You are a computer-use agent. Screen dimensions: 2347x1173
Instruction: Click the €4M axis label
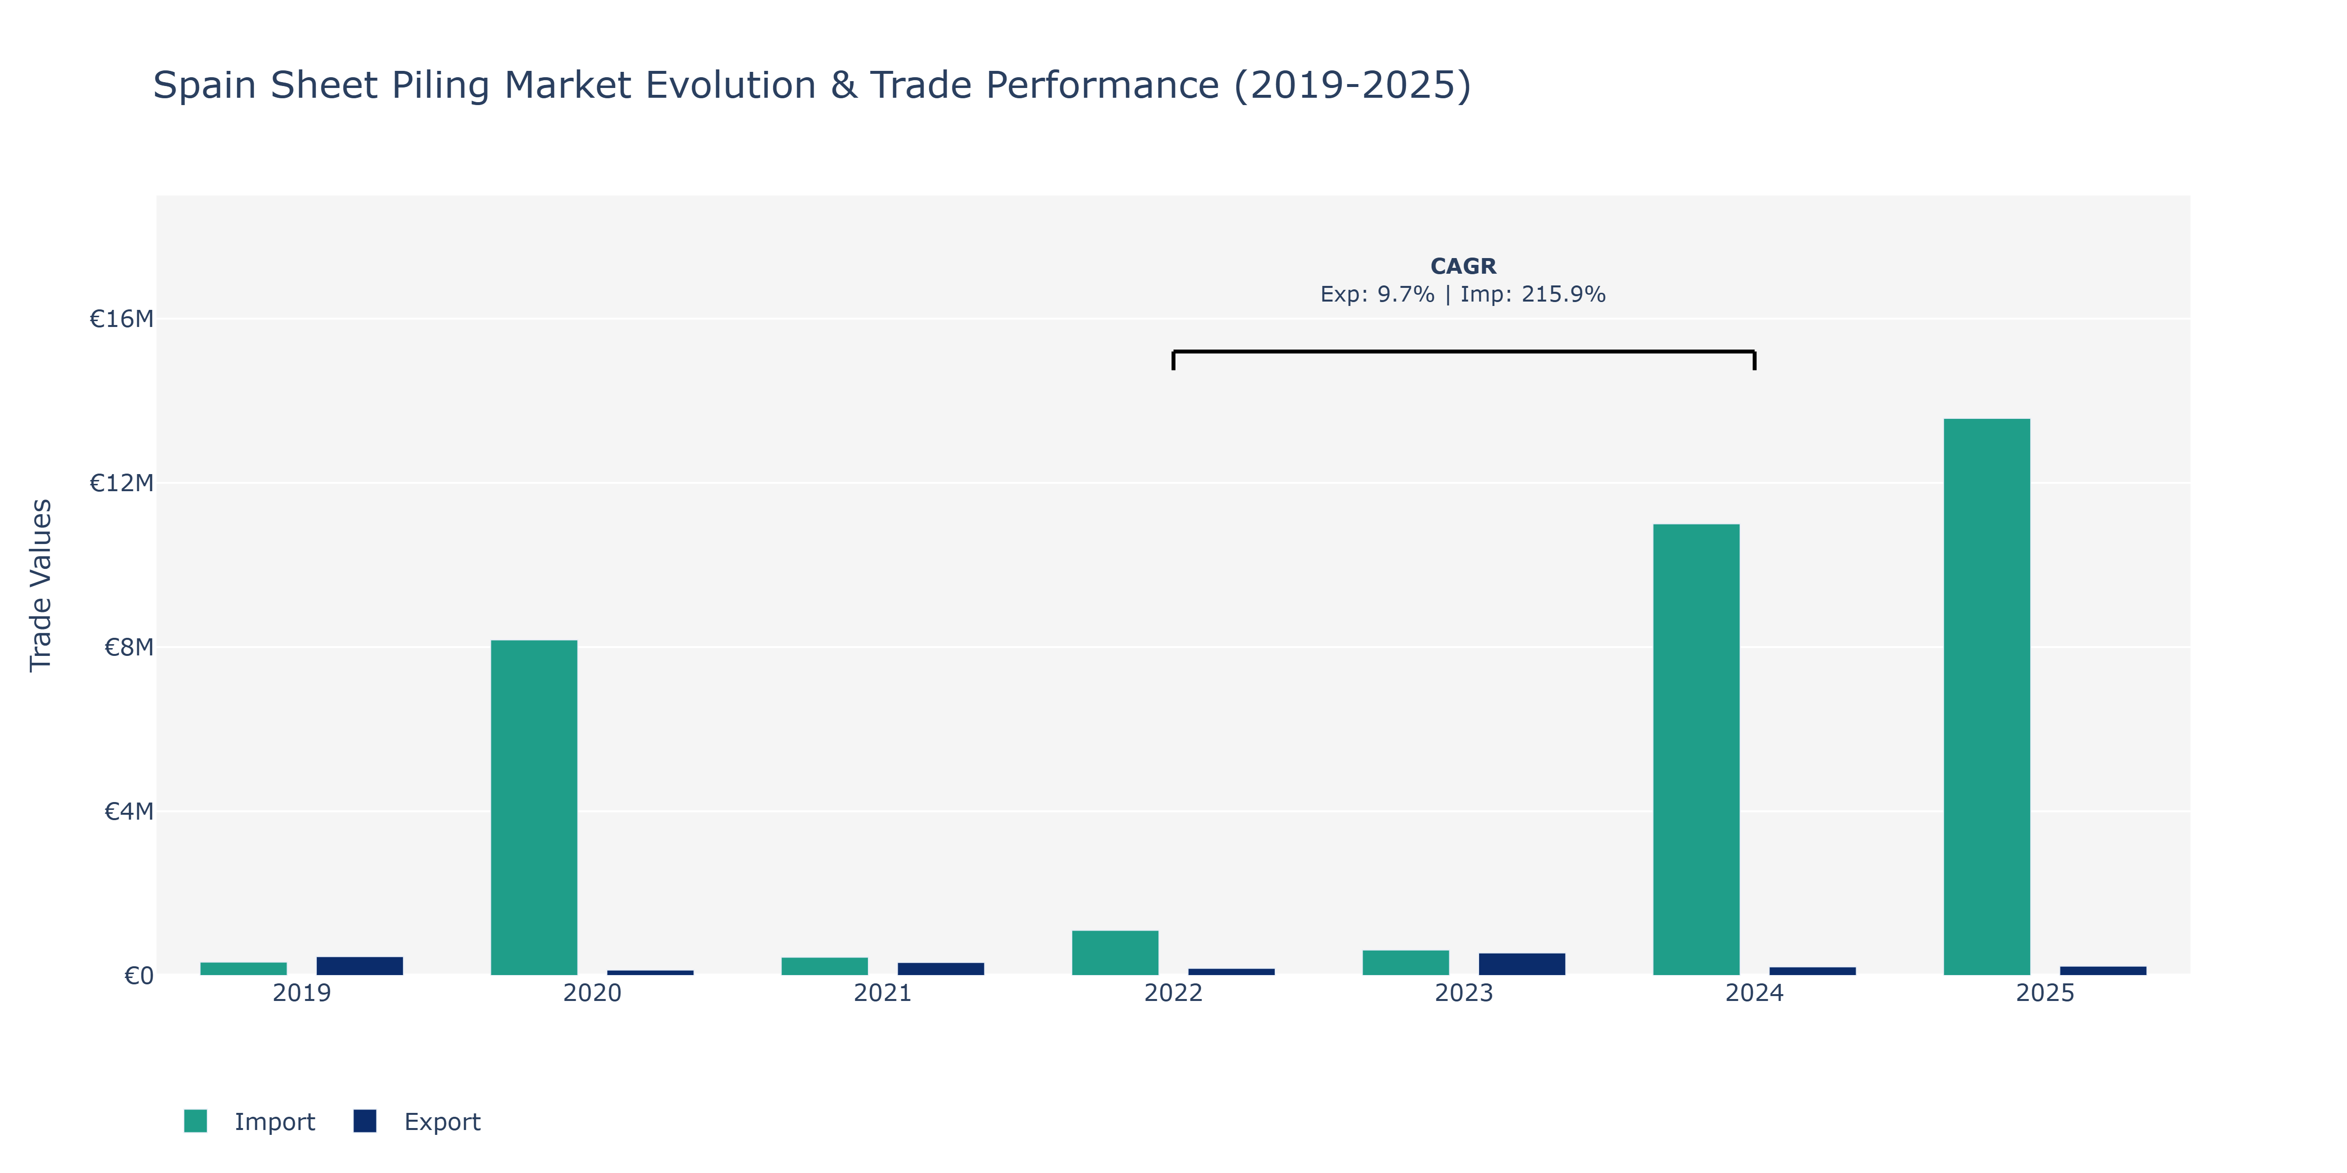[129, 811]
